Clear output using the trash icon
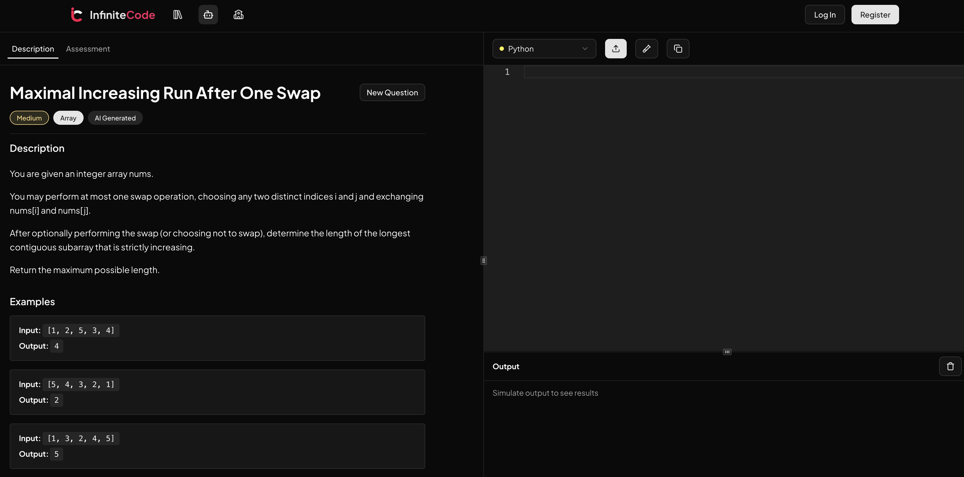The height and width of the screenshot is (477, 964). (950, 366)
